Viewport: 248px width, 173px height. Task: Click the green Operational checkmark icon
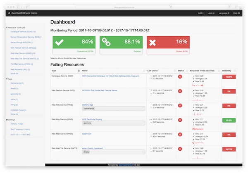tap(60, 43)
